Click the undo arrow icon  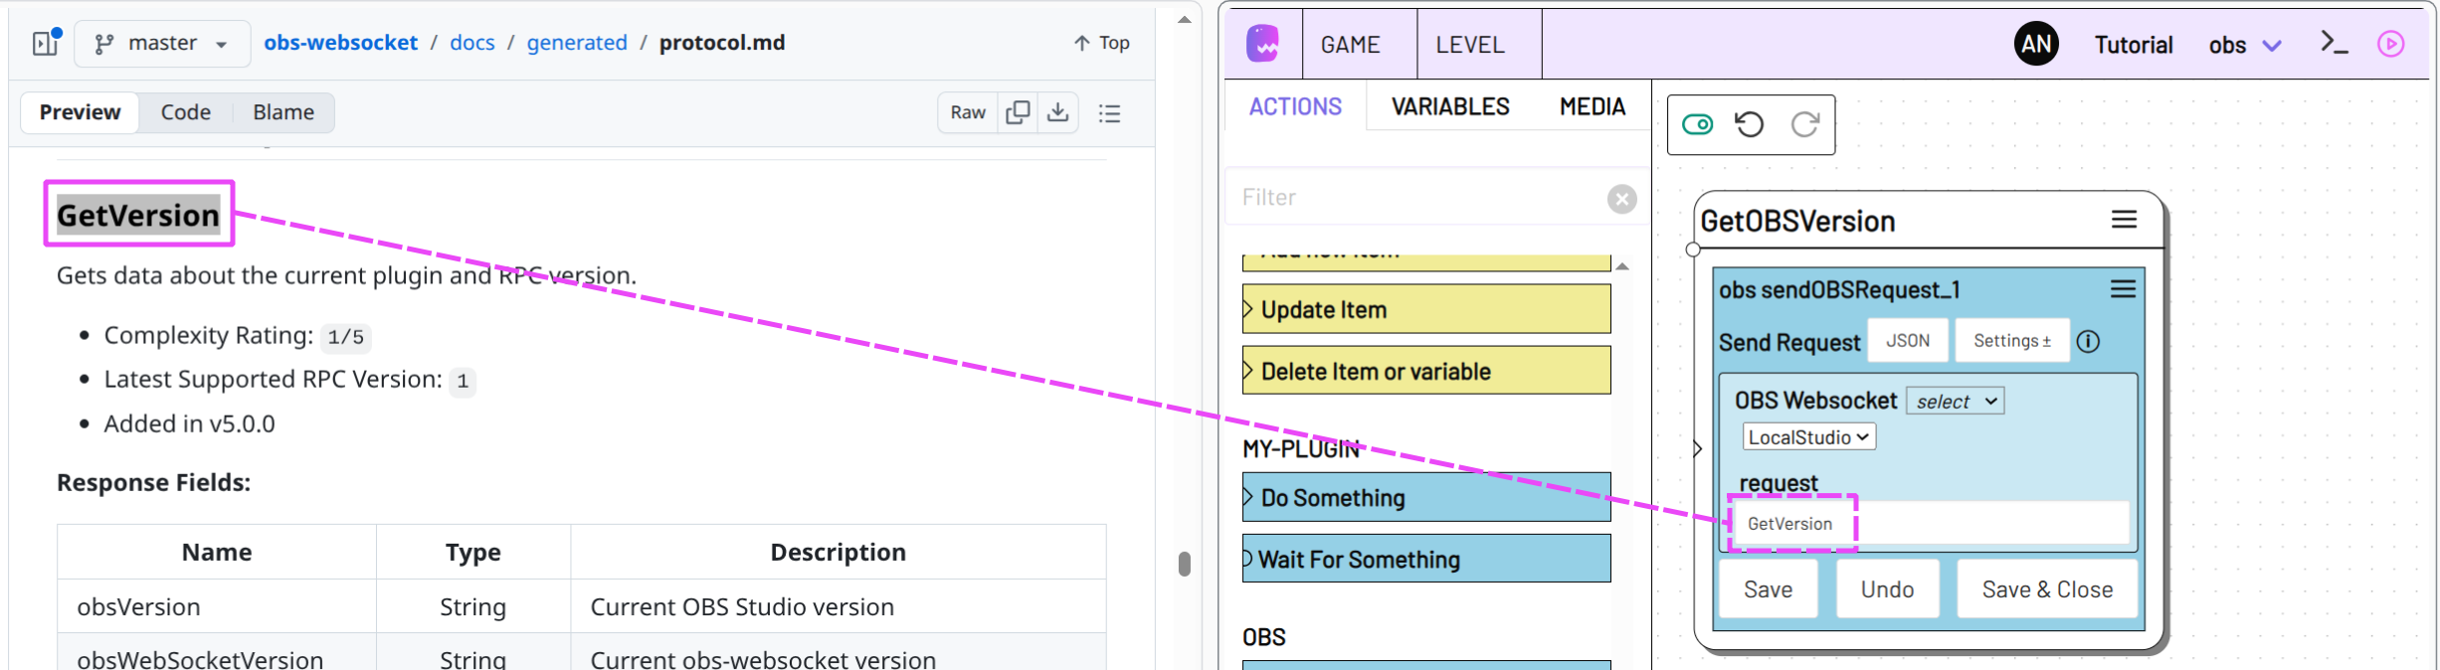1750,124
